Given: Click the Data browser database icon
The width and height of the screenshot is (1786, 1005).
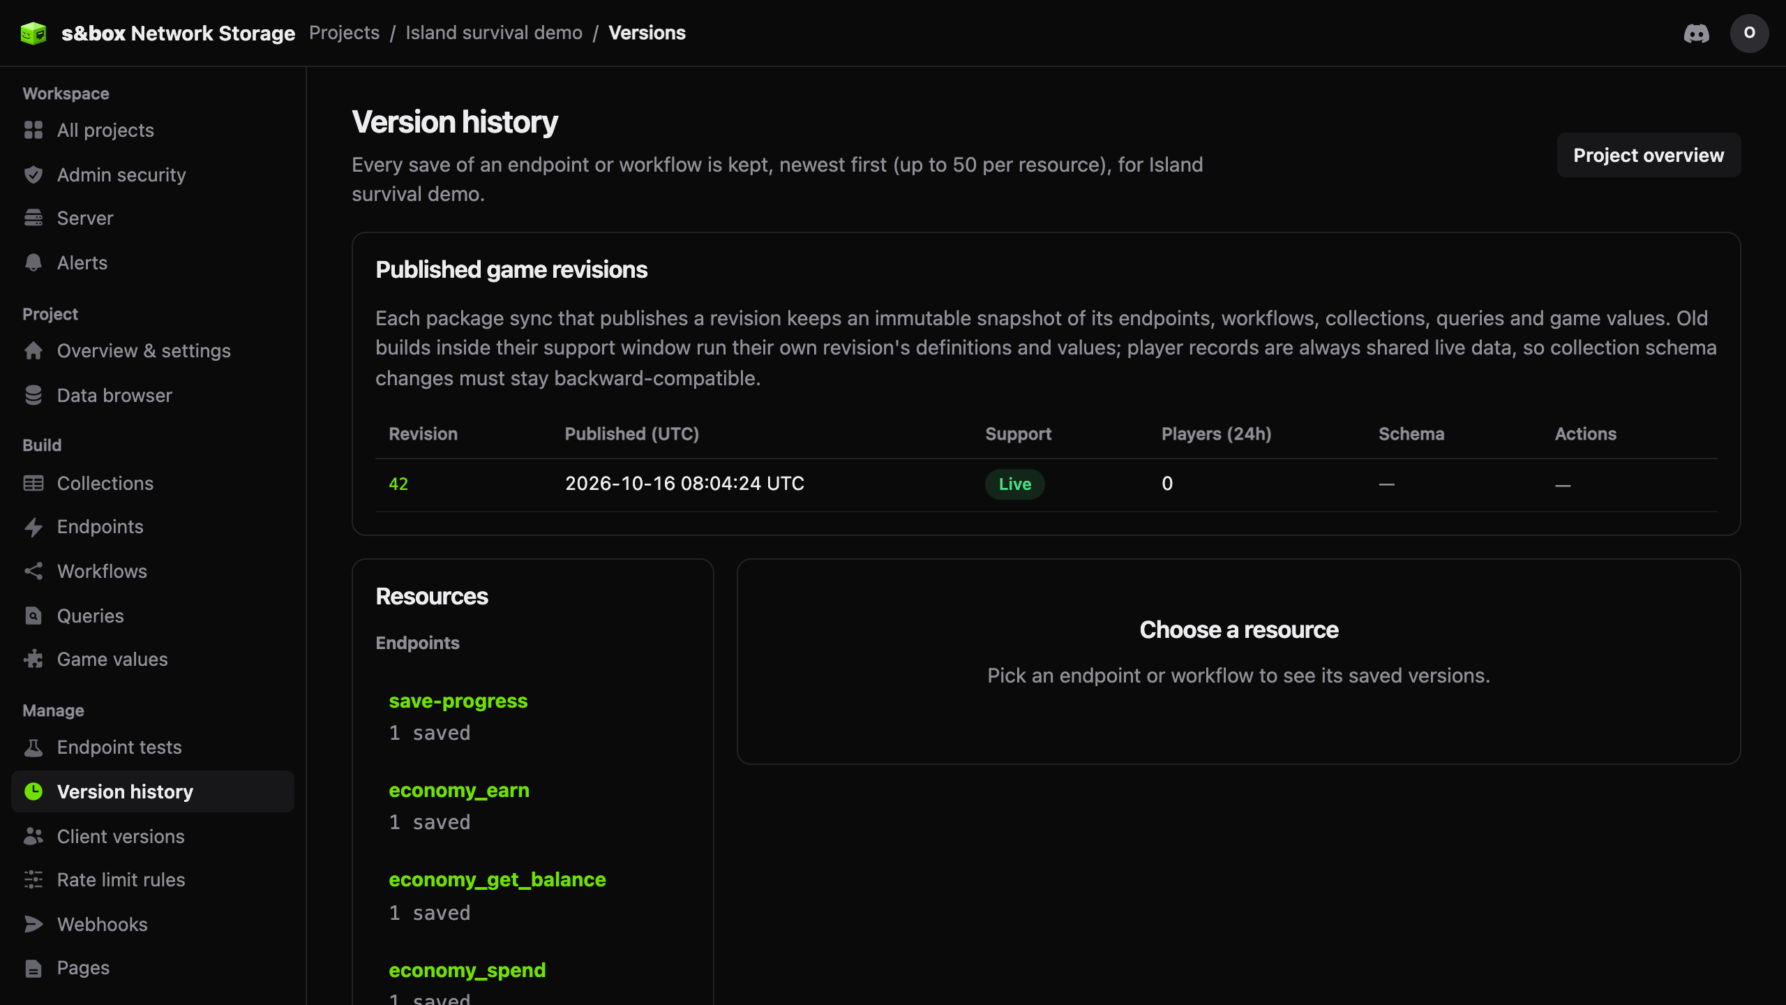Looking at the screenshot, I should click(x=33, y=395).
